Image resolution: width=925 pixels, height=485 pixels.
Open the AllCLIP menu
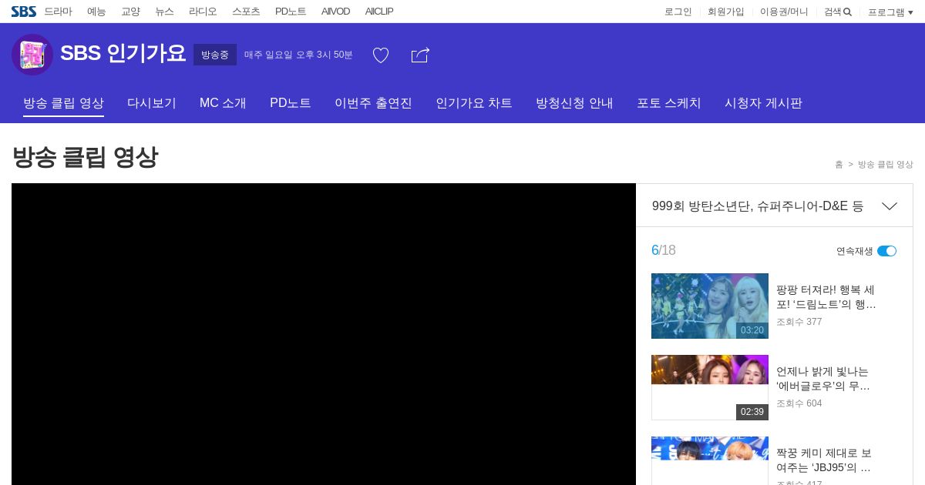(379, 12)
